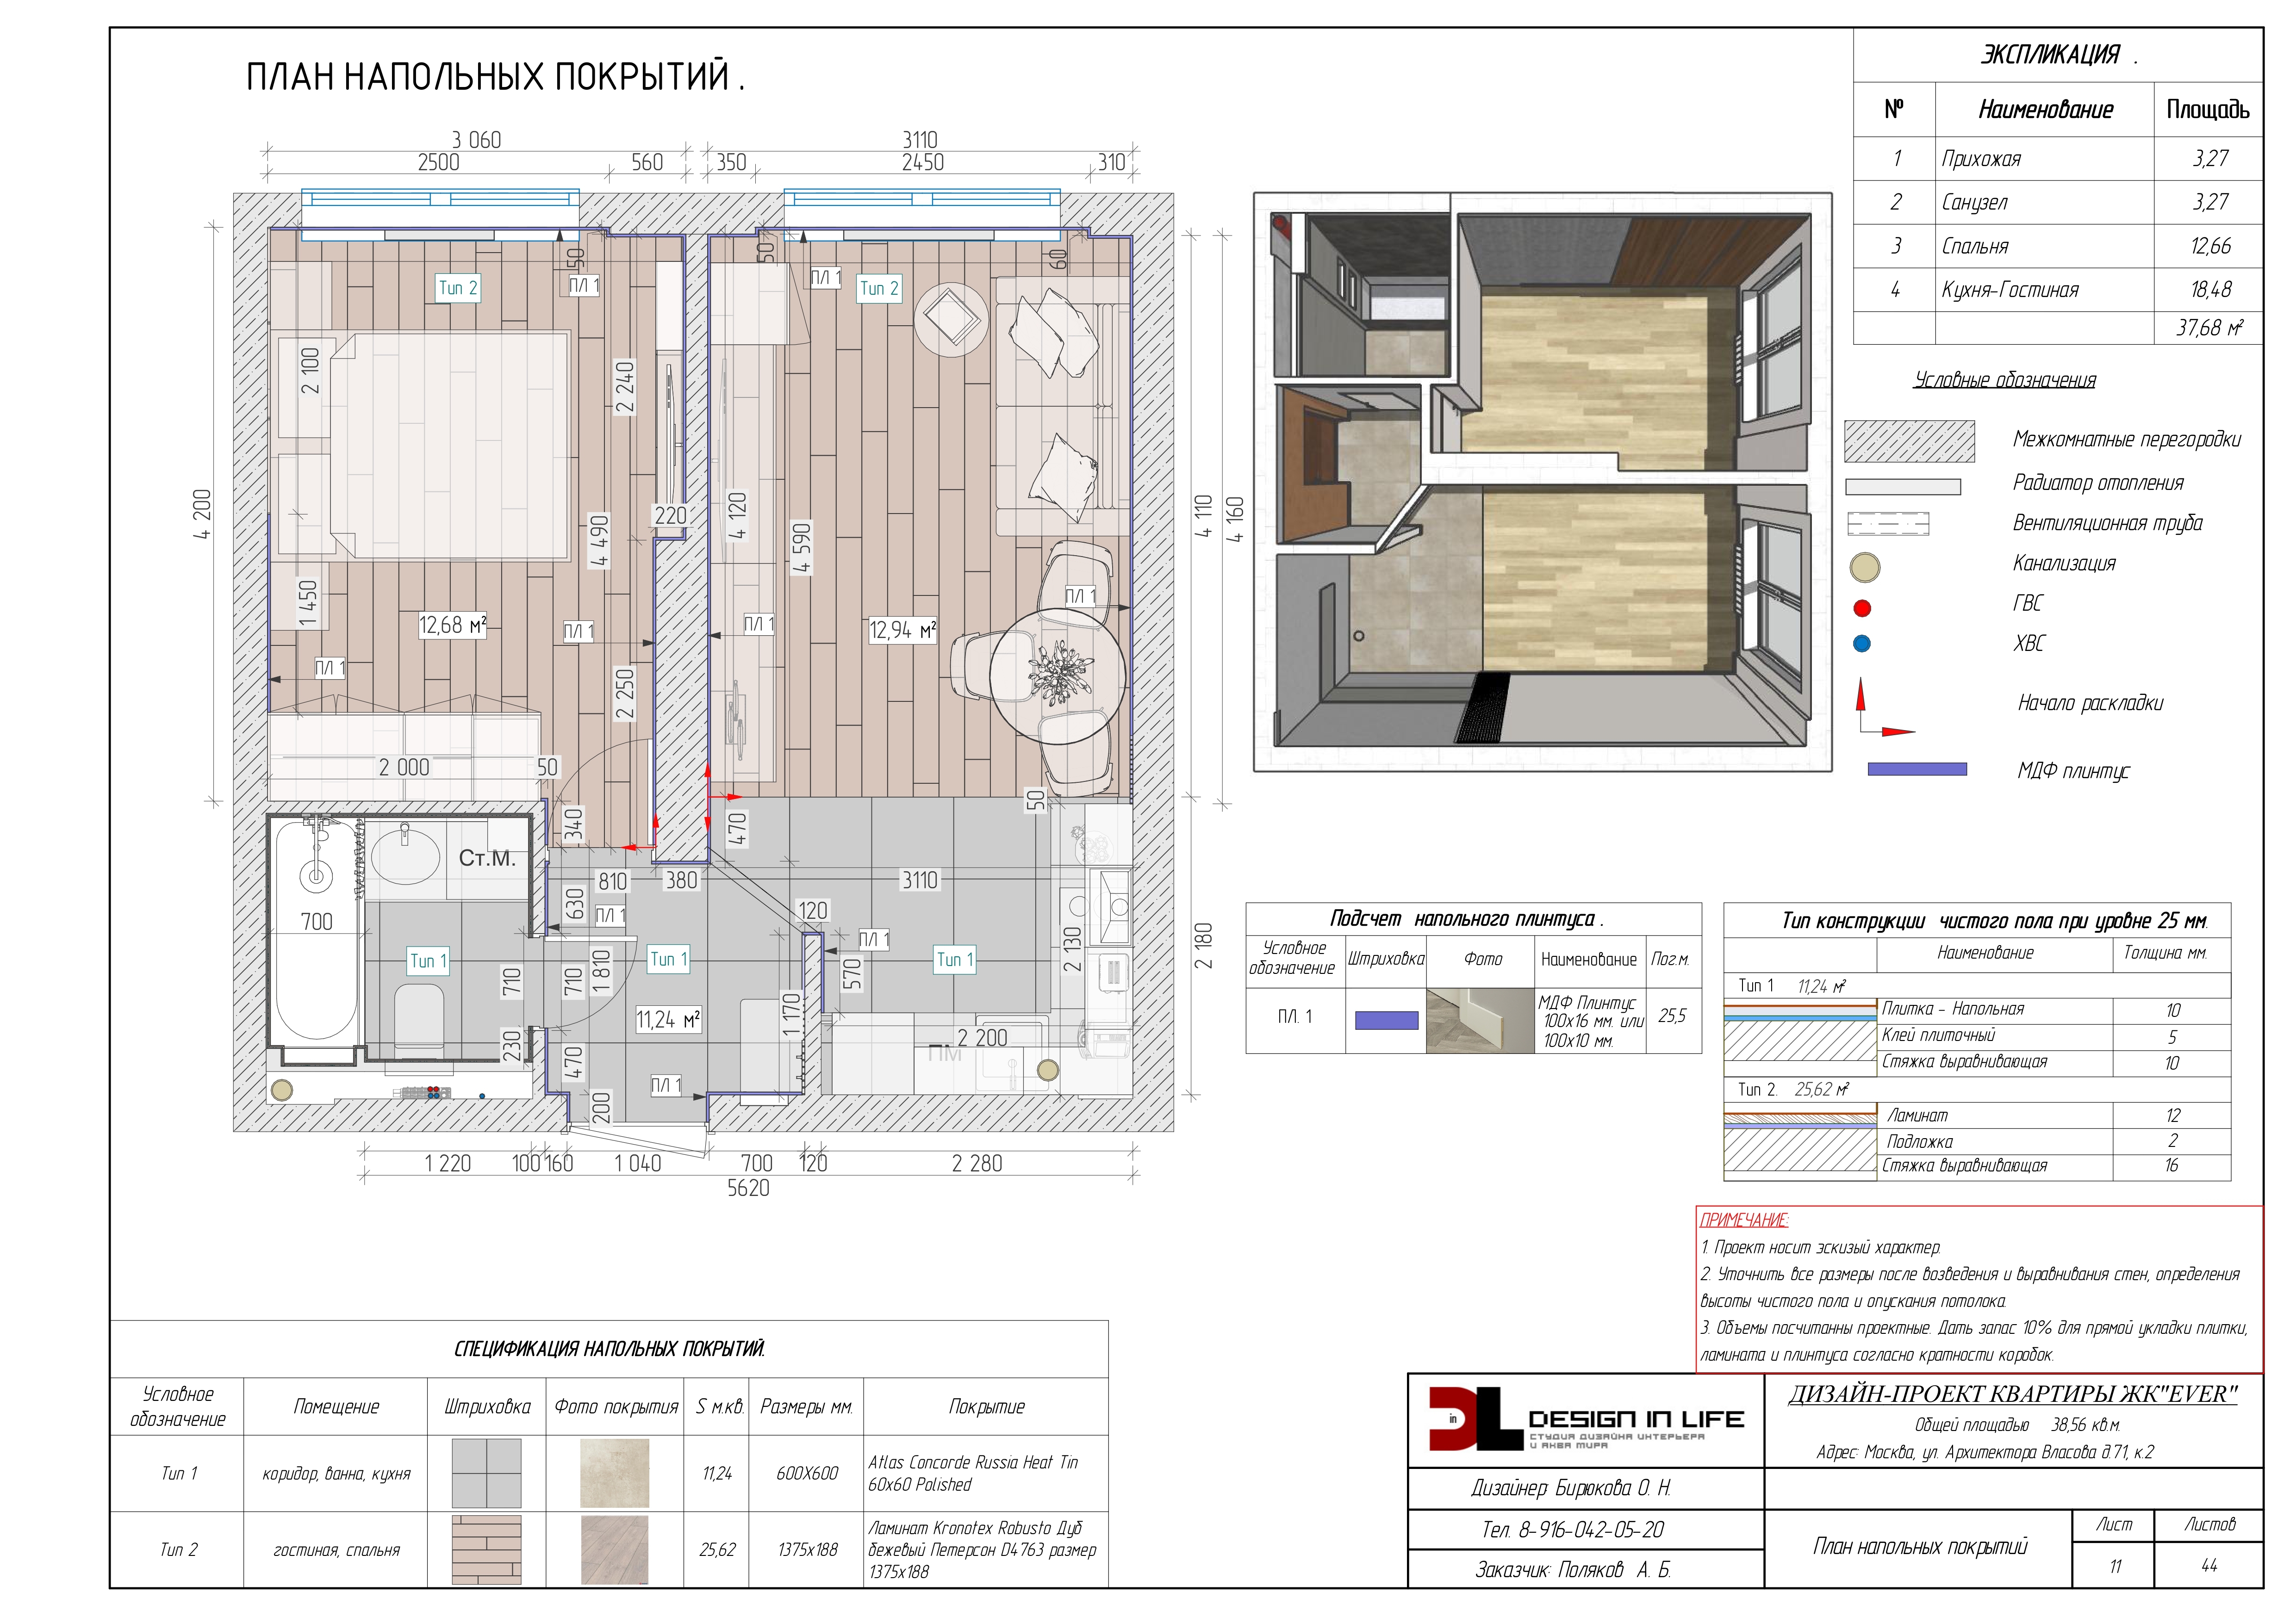Click the Тип 2 laminate hatch swatch
This screenshot has width=2296, height=1623.
[x=486, y=1549]
